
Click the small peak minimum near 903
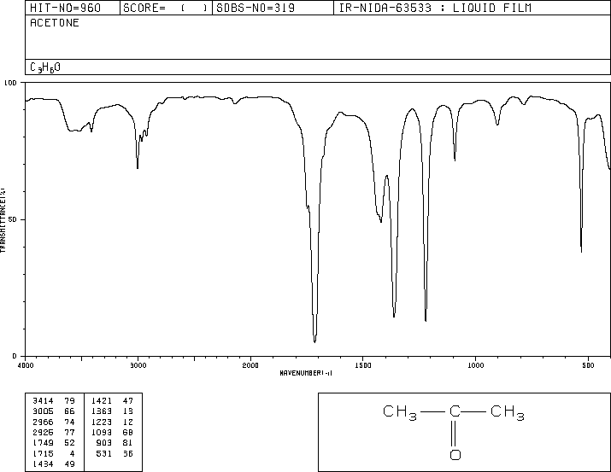point(497,125)
